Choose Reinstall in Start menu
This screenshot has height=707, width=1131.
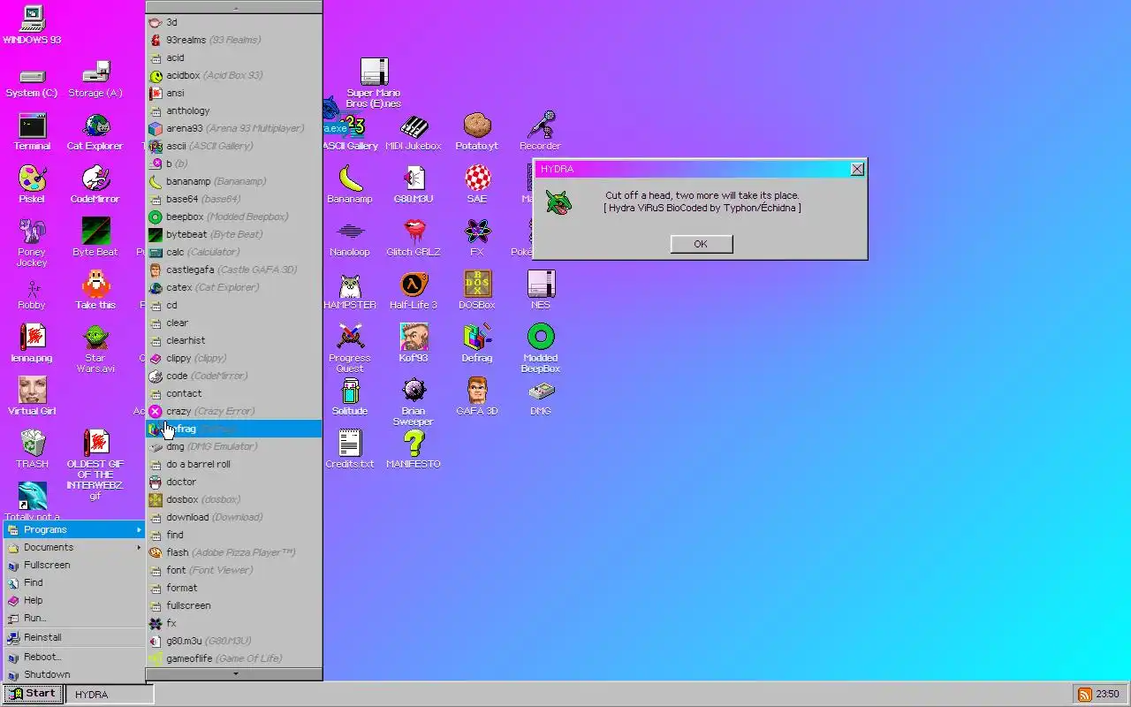click(74, 637)
